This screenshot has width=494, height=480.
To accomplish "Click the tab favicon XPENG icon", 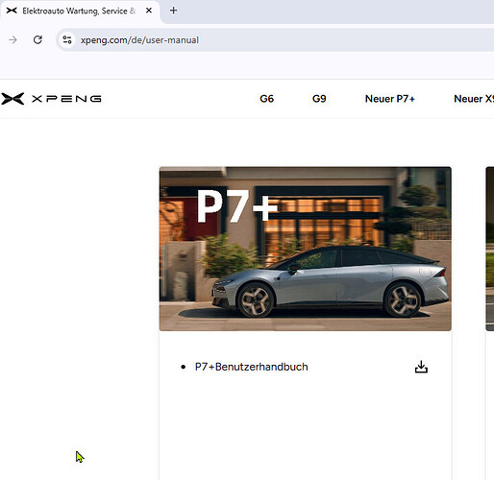I will [x=12, y=11].
